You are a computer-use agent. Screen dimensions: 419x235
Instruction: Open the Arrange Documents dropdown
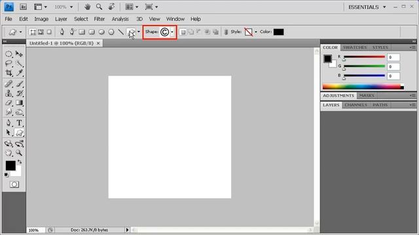click(x=132, y=7)
